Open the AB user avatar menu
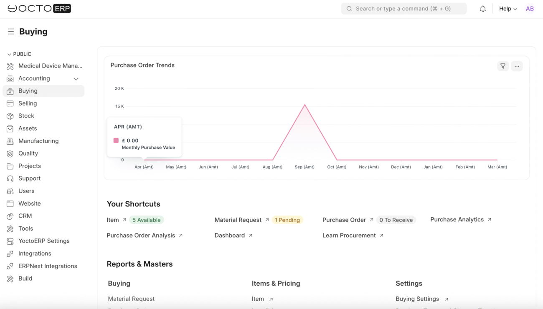 530,9
